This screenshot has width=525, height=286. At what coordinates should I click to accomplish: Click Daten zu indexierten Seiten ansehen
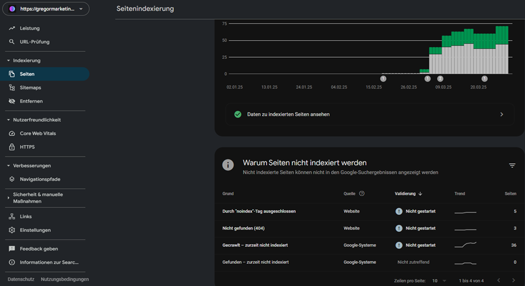click(x=370, y=114)
